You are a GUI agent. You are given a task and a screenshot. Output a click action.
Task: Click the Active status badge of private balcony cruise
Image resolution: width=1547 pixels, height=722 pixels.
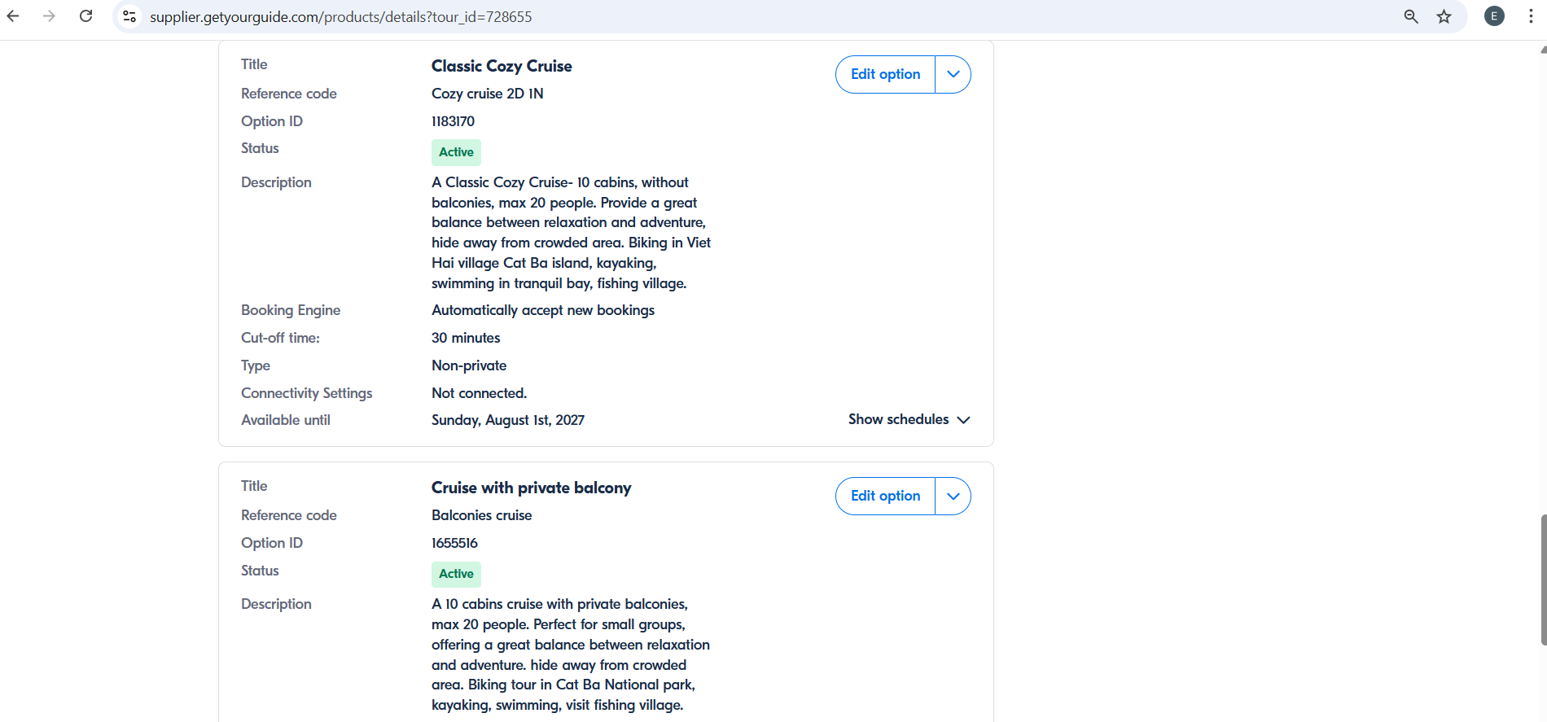pos(456,574)
